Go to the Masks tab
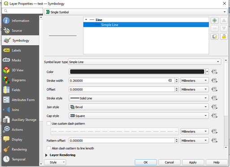Screen dimensions: 230x167 [21, 60]
